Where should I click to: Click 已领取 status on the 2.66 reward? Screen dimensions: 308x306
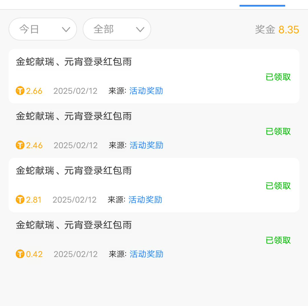(x=278, y=77)
